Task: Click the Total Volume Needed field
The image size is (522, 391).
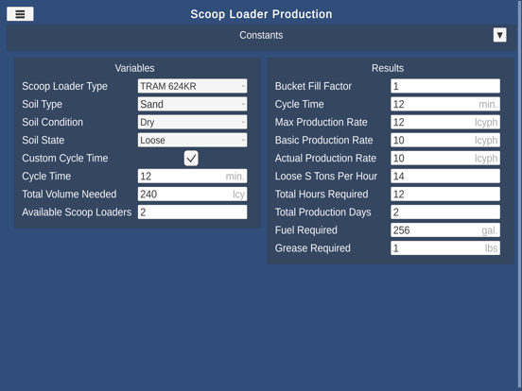Action: tap(192, 194)
